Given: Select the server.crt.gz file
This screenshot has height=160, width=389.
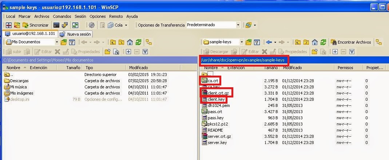Looking at the screenshot, I should [217, 136].
